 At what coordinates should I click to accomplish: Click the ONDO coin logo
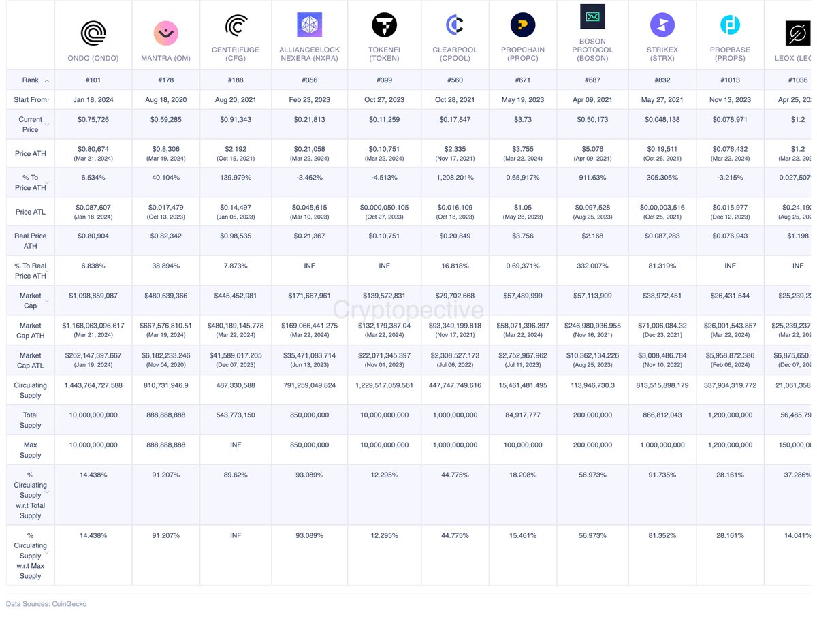(93, 33)
